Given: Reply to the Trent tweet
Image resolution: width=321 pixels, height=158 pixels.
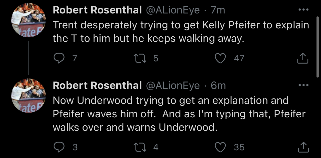Looking at the screenshot, I should pos(59,58).
